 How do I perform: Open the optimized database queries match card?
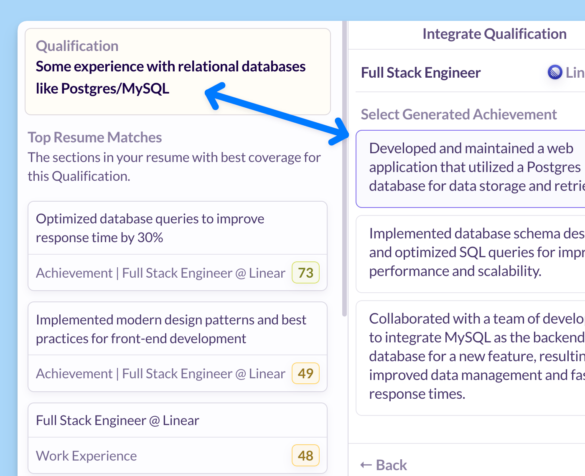(178, 246)
